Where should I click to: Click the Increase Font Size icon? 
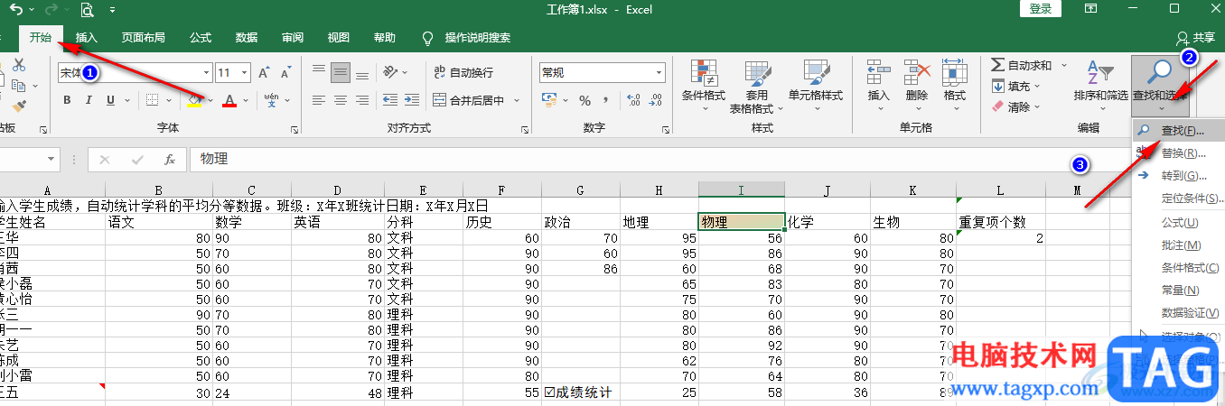coord(264,72)
